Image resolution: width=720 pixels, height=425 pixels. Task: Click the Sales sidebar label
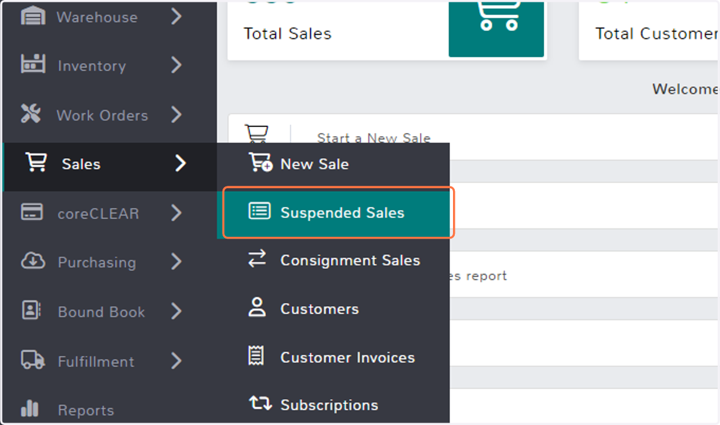[81, 164]
